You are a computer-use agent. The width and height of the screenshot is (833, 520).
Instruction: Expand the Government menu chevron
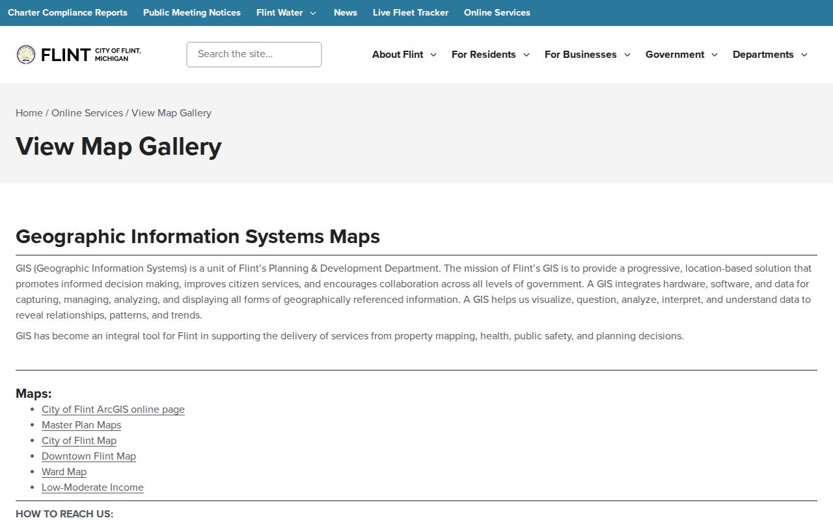pyautogui.click(x=715, y=55)
